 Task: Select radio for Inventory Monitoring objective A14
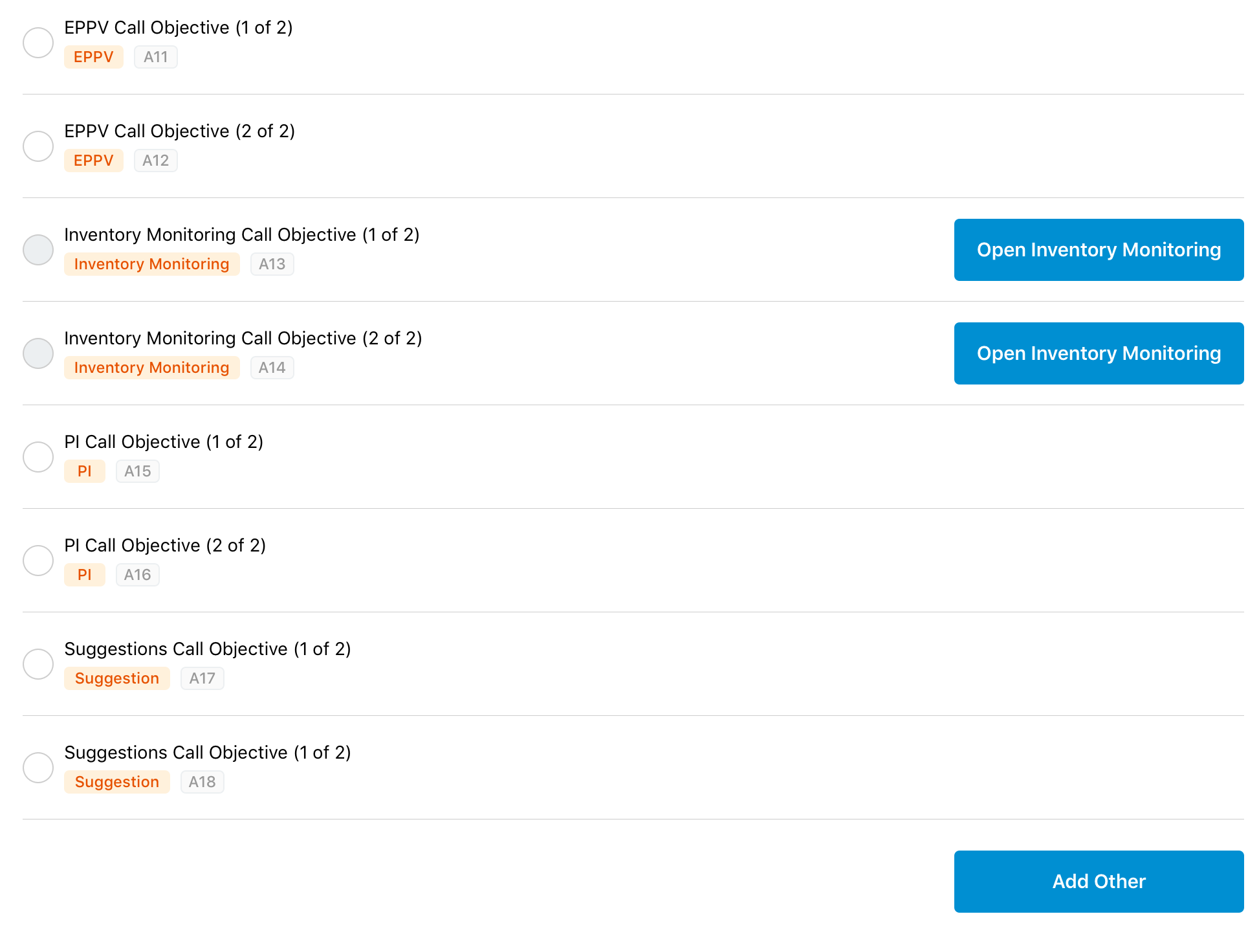(x=38, y=353)
